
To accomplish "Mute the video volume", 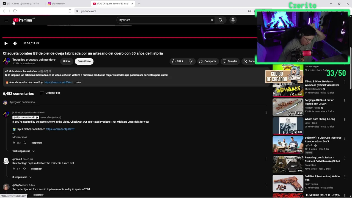I will click(15, 43).
